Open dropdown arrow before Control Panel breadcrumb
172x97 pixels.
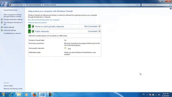coord(13,5)
